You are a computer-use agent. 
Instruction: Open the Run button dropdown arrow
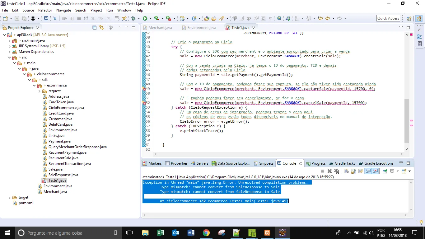click(x=151, y=18)
